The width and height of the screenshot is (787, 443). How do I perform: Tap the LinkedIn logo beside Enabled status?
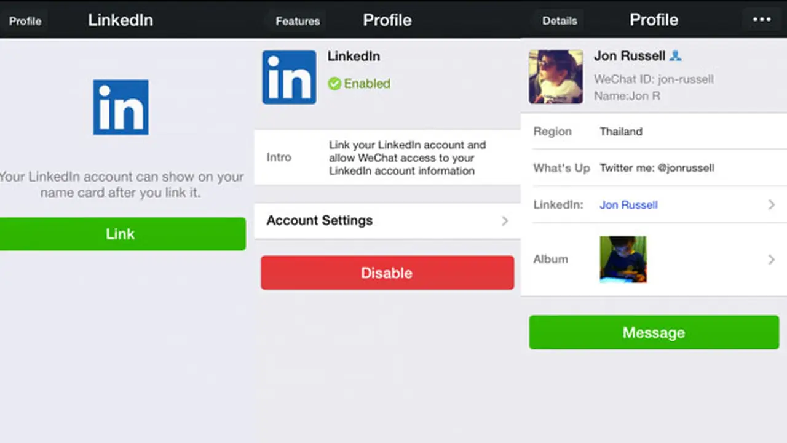tap(289, 78)
